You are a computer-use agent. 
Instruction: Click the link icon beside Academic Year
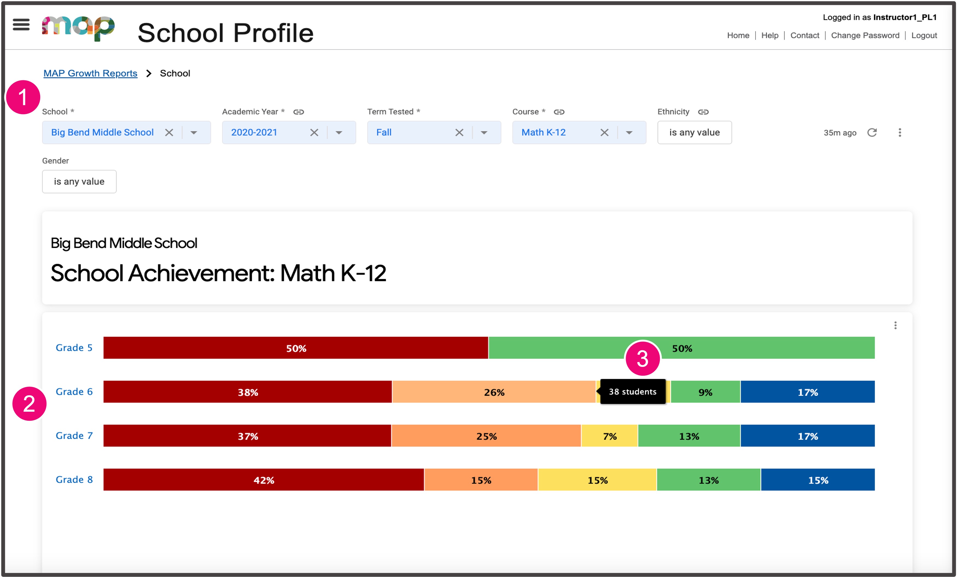(298, 112)
